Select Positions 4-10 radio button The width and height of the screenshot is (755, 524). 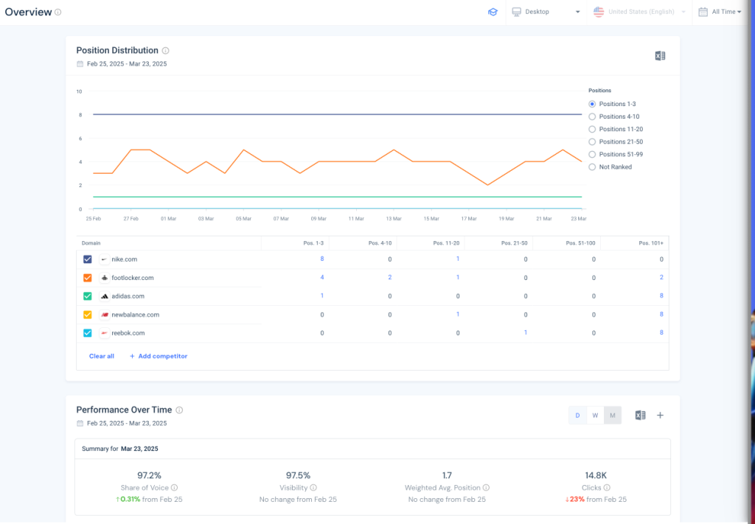pos(592,116)
